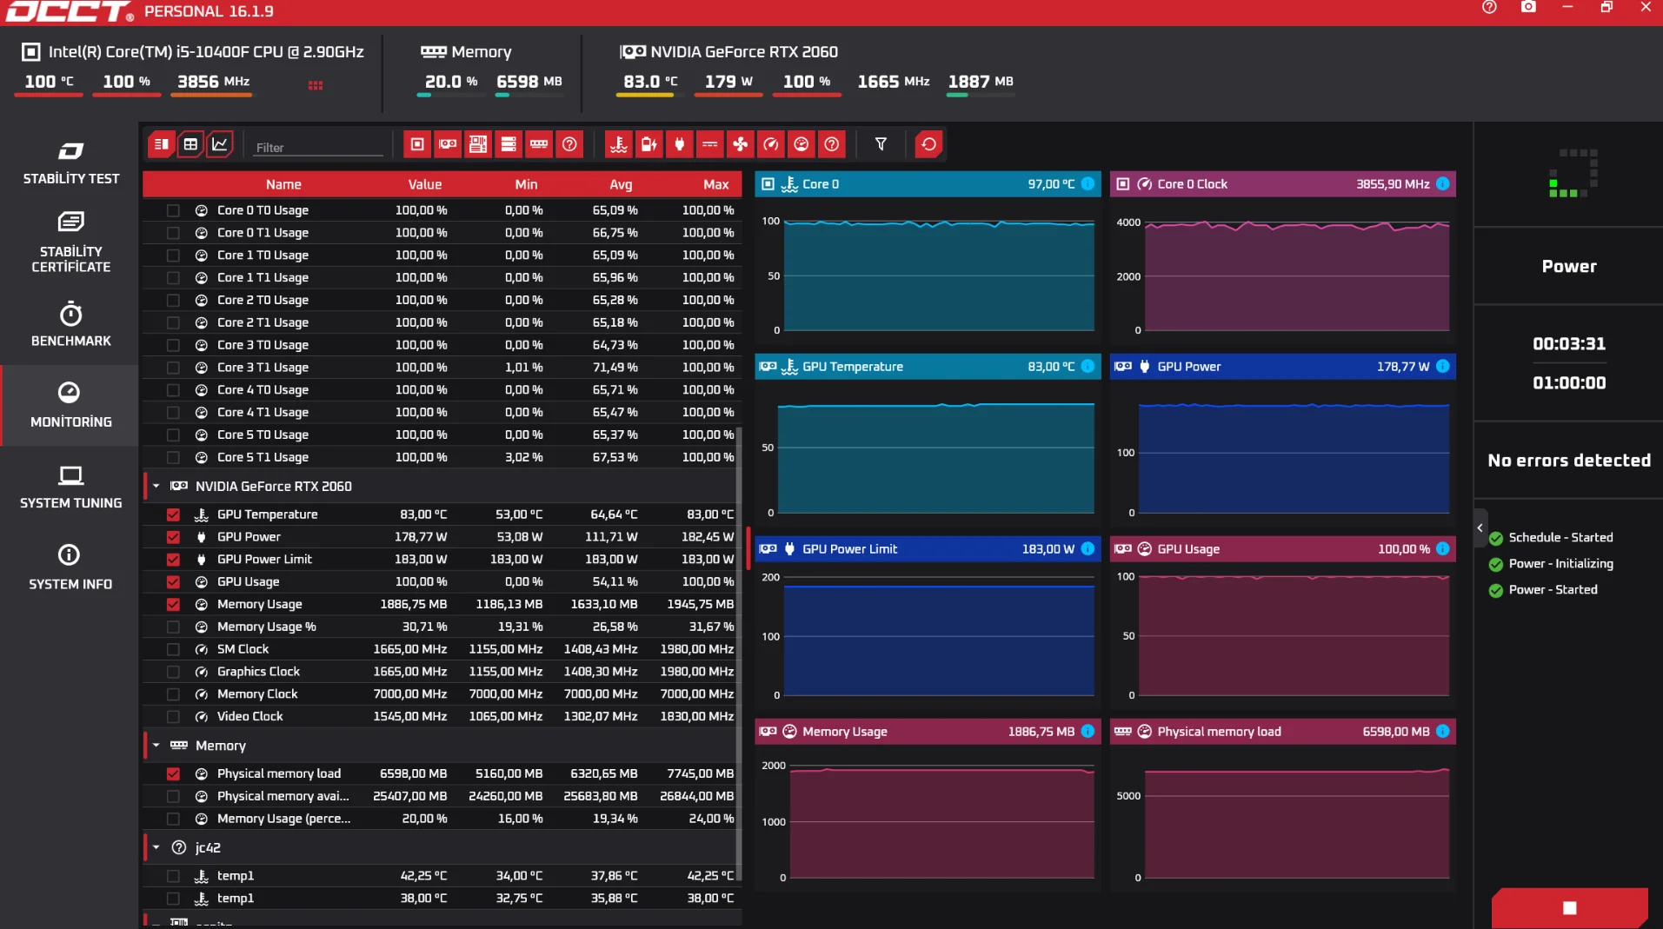
Task: Click the 'No errors detected' status text
Action: click(1569, 461)
